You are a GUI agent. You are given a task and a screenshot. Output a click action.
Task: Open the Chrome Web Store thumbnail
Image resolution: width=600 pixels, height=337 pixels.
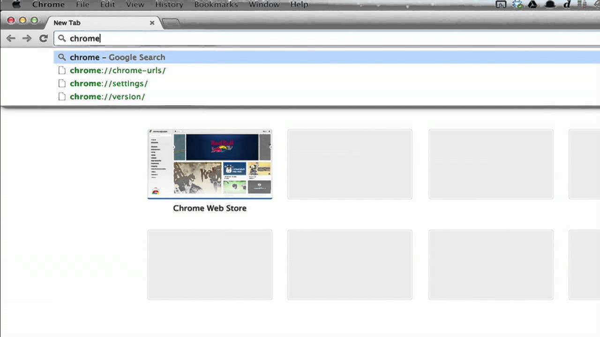click(x=210, y=164)
